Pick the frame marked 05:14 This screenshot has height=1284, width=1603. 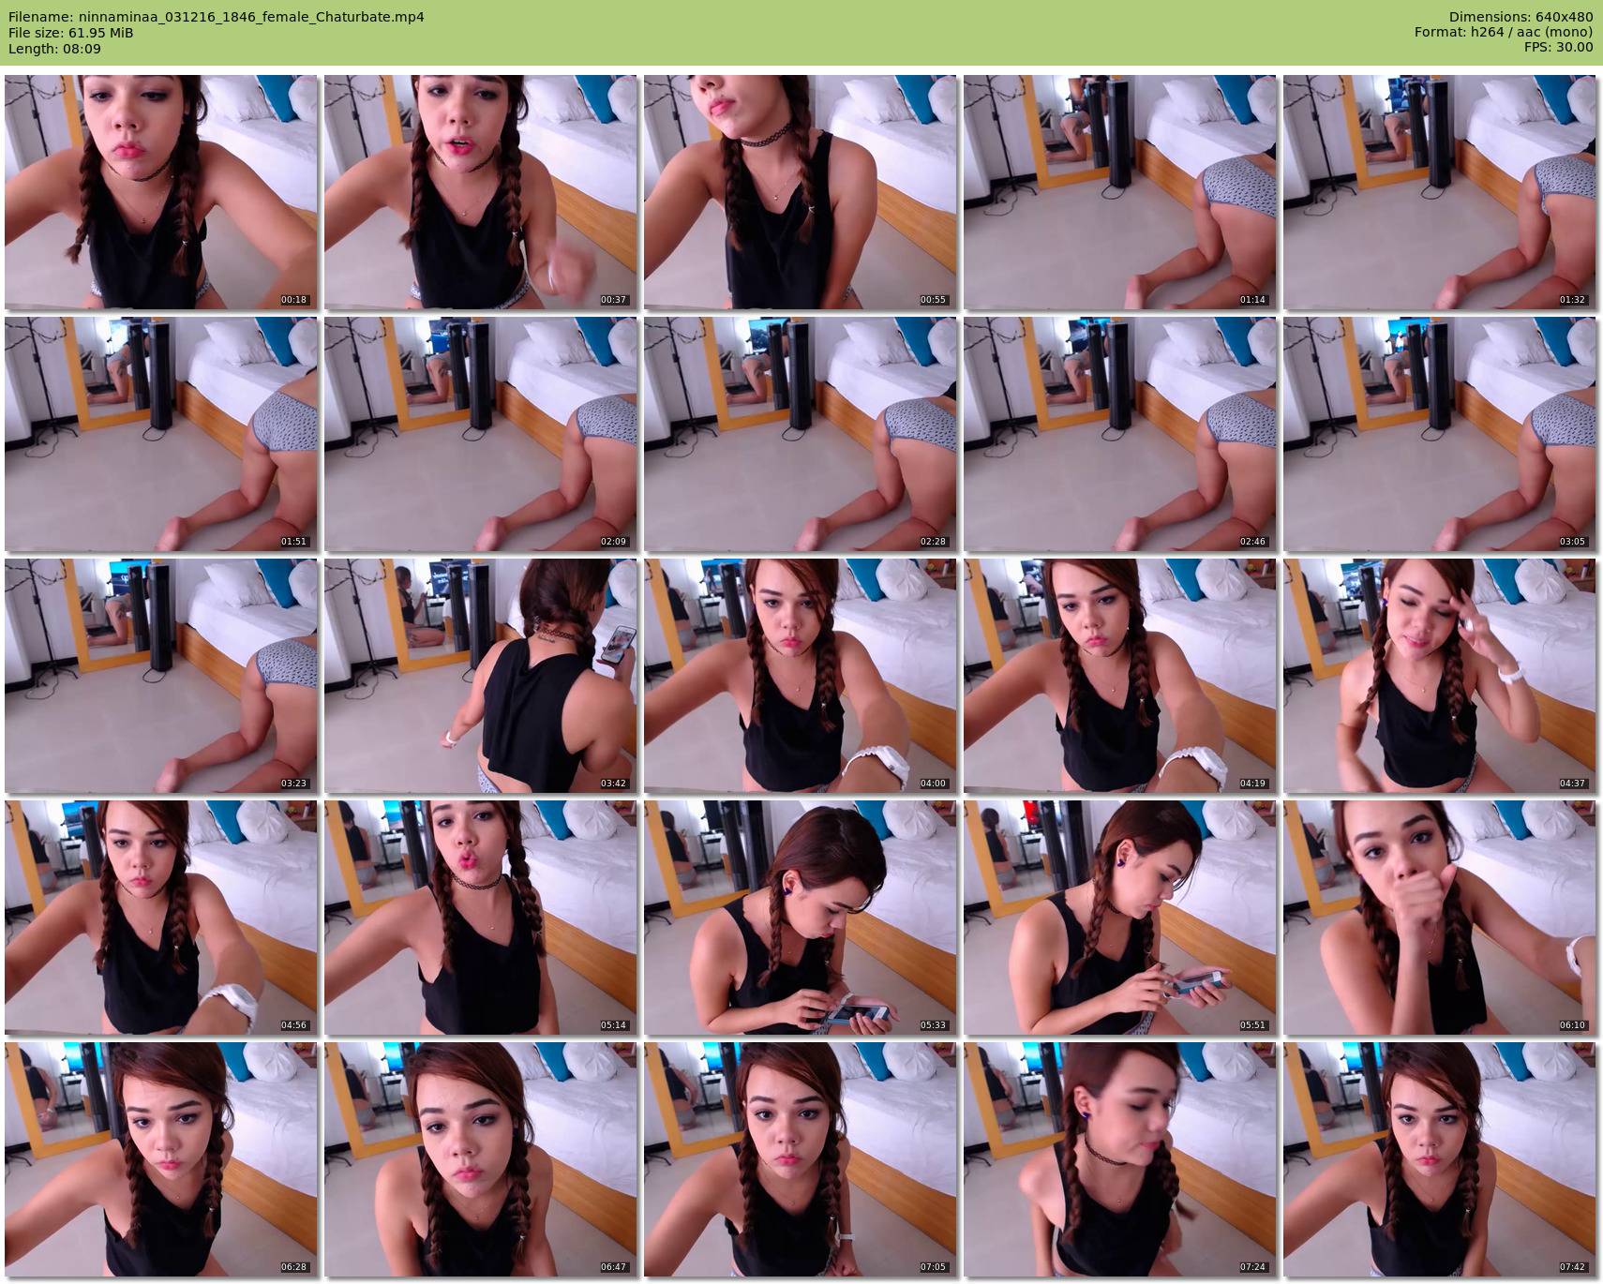pyautogui.click(x=480, y=918)
